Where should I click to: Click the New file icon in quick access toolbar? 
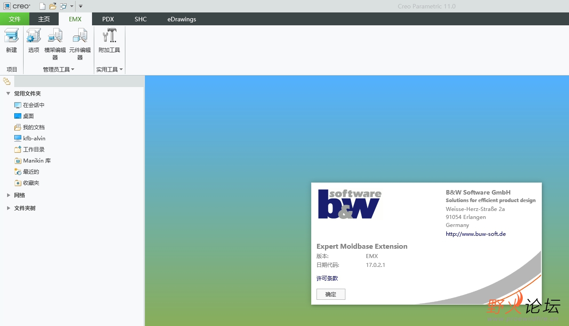(42, 6)
